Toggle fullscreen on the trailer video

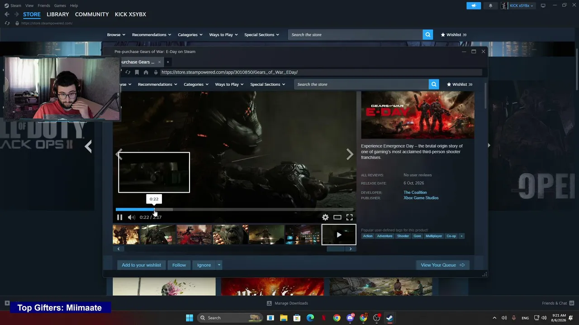(350, 217)
